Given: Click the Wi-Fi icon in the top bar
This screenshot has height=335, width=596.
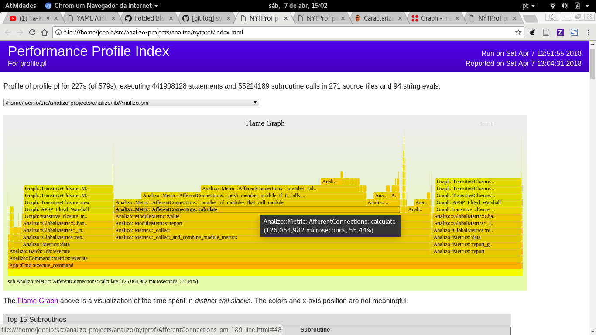Looking at the screenshot, I should click(552, 6).
